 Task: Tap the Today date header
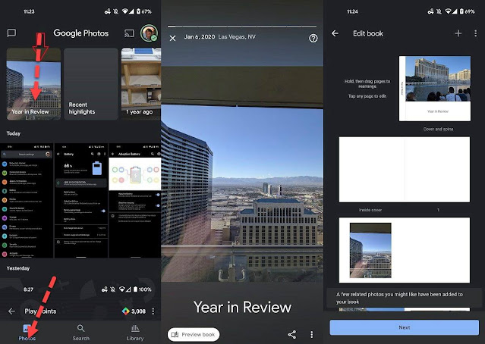(14, 133)
